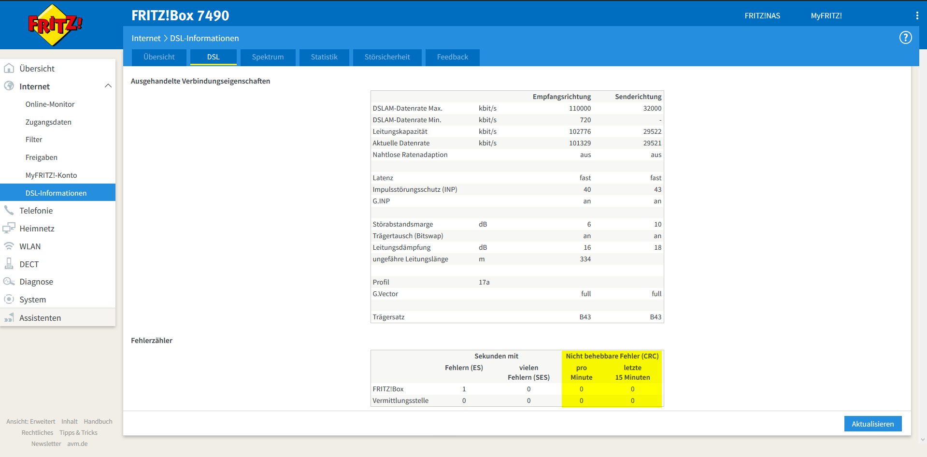Click the Telefonie phone icon
927x457 pixels.
[9, 210]
